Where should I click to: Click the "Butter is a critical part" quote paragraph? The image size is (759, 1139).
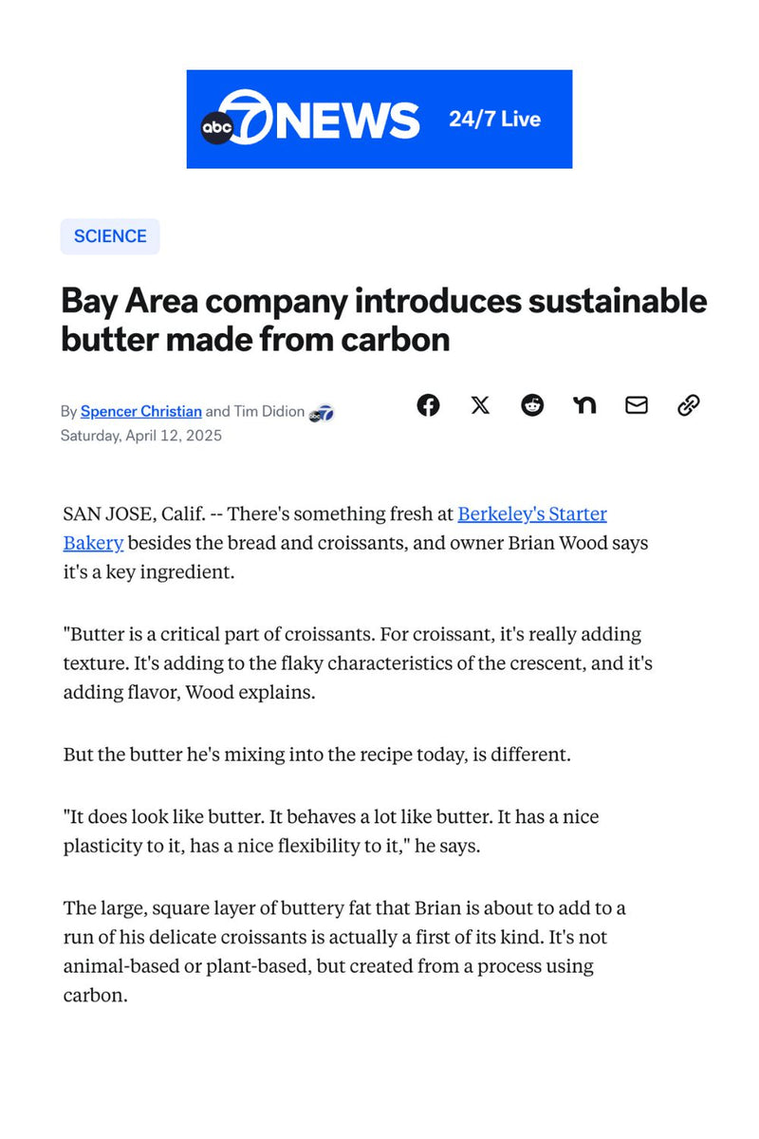point(357,663)
